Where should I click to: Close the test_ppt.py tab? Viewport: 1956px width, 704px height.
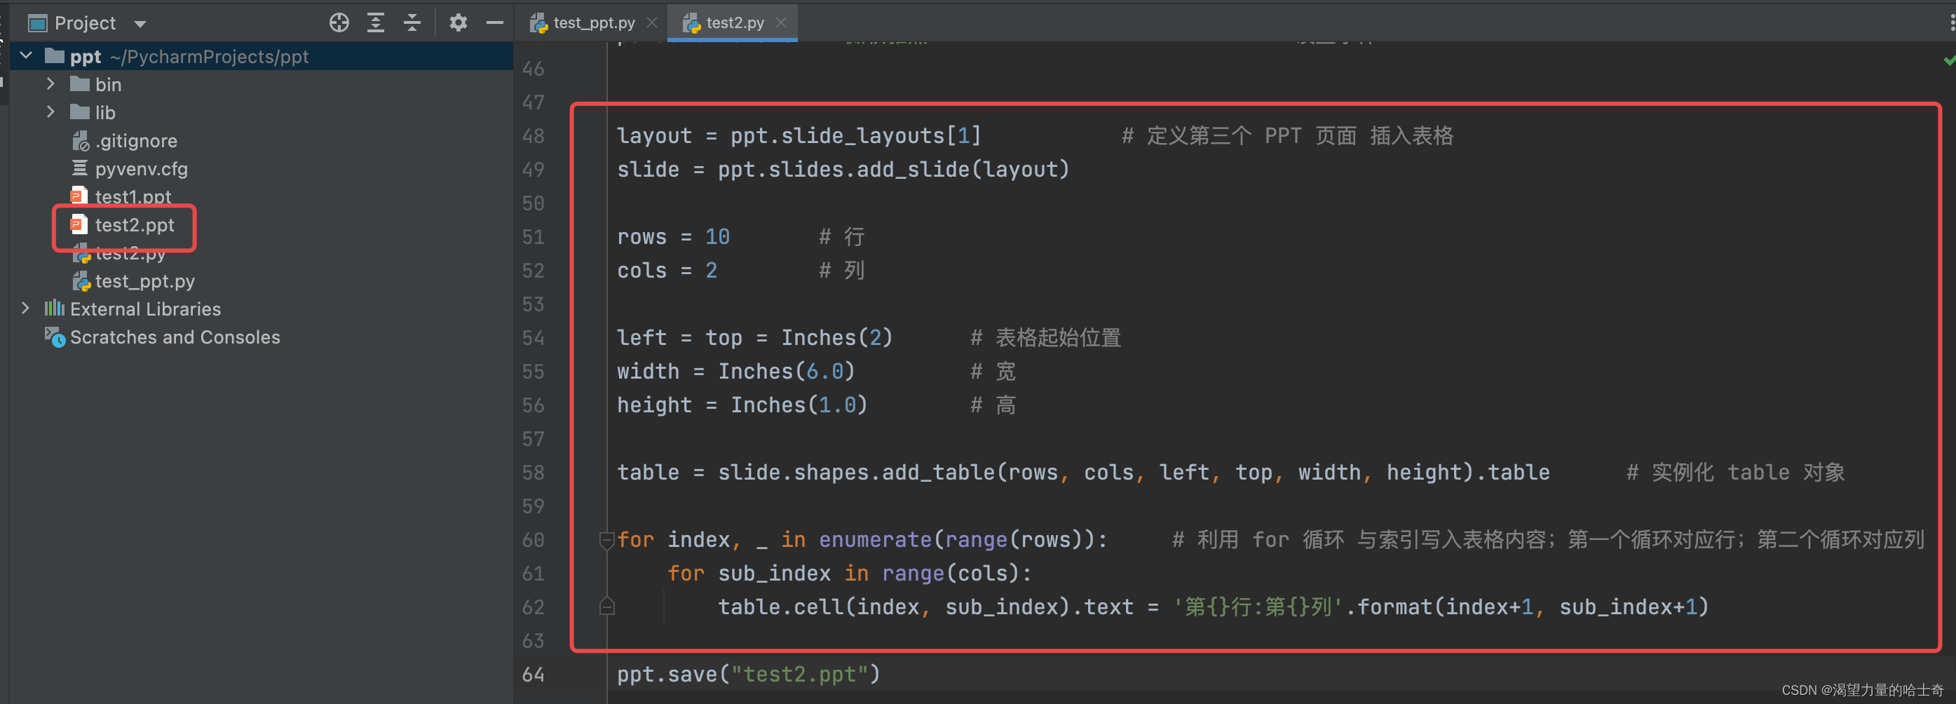[x=651, y=22]
